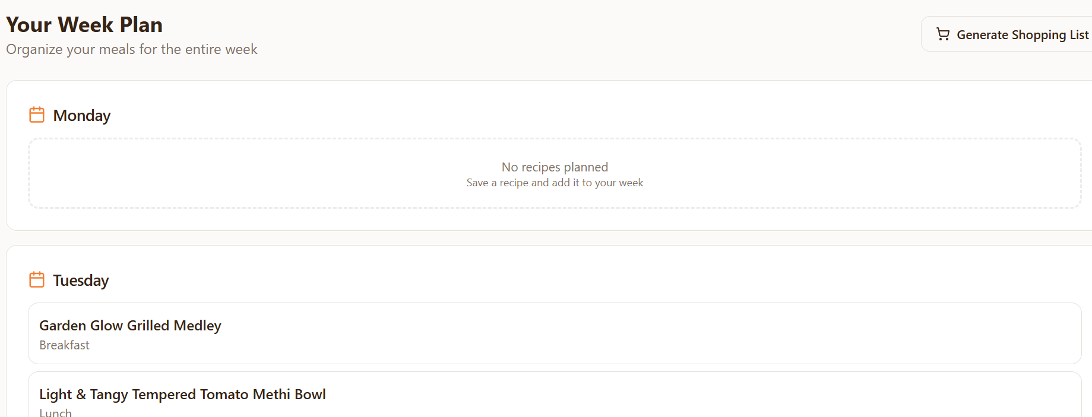This screenshot has width=1092, height=417.
Task: Click the calendar icon beside Tuesday
Action: 37,279
